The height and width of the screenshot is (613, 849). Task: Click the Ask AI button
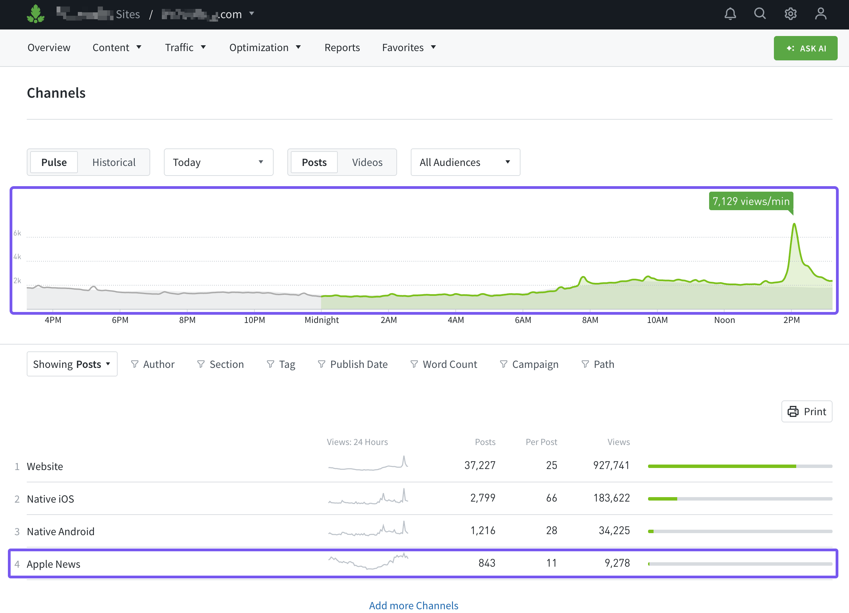point(805,48)
